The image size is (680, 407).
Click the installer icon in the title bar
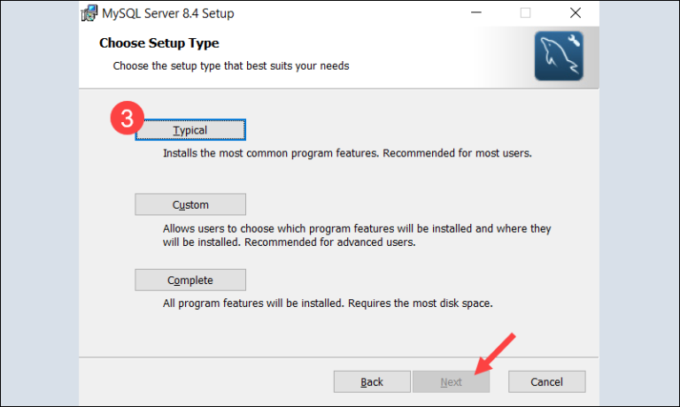(x=89, y=13)
